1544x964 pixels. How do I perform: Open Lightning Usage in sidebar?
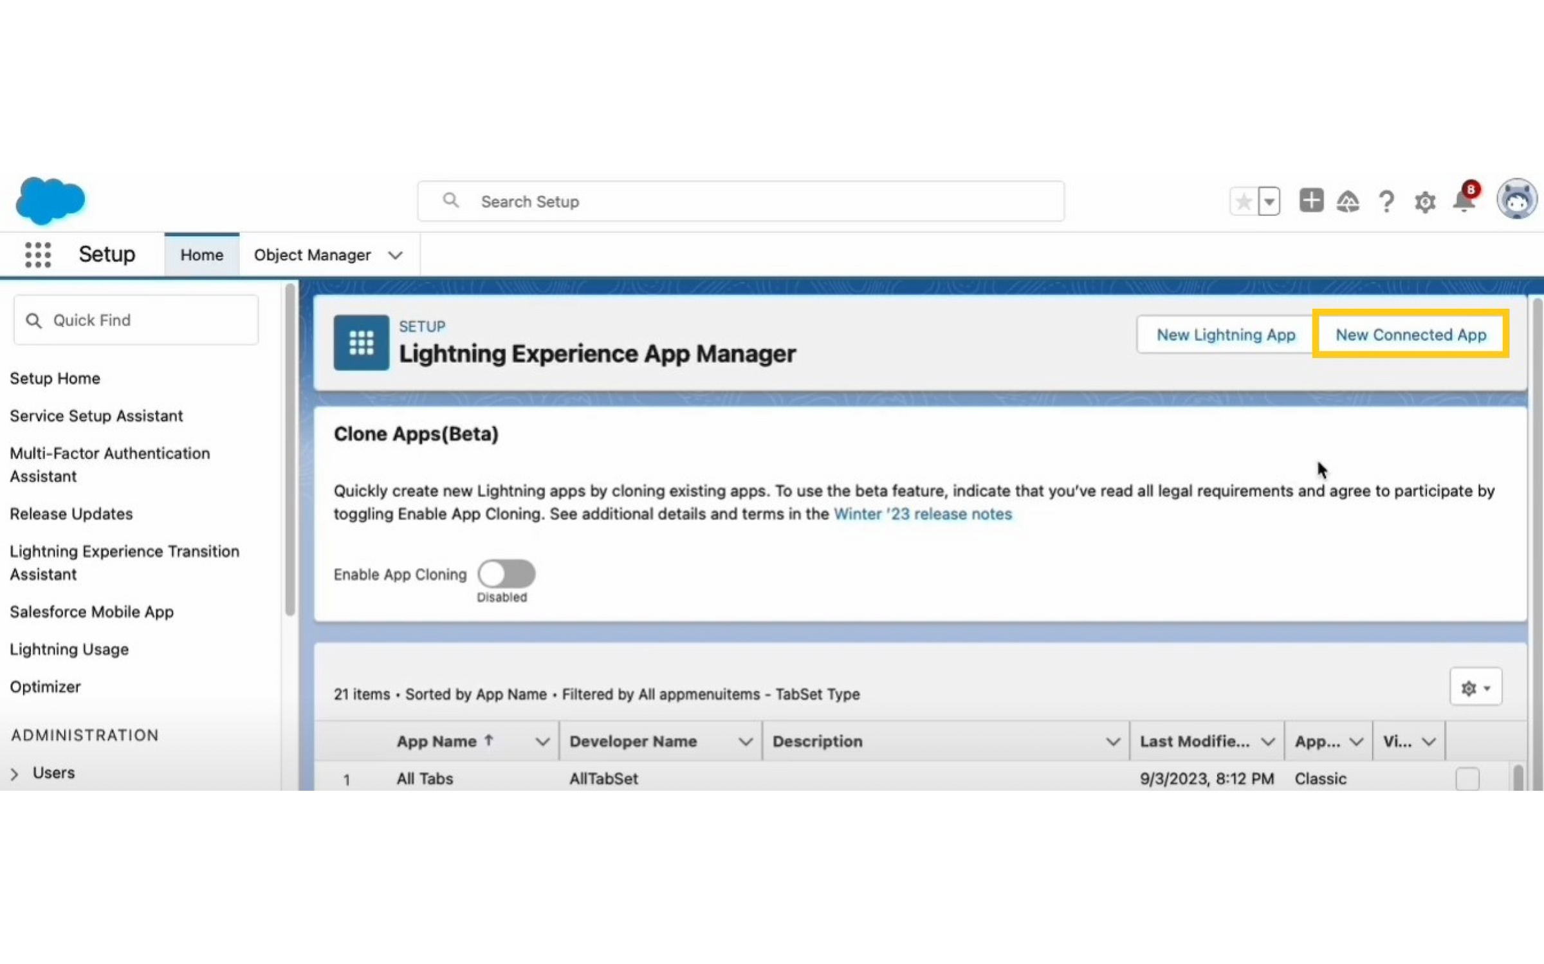pos(69,649)
